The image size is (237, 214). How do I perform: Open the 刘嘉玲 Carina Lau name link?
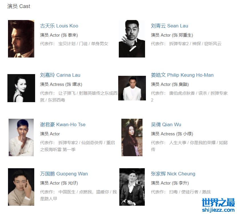point(60,75)
